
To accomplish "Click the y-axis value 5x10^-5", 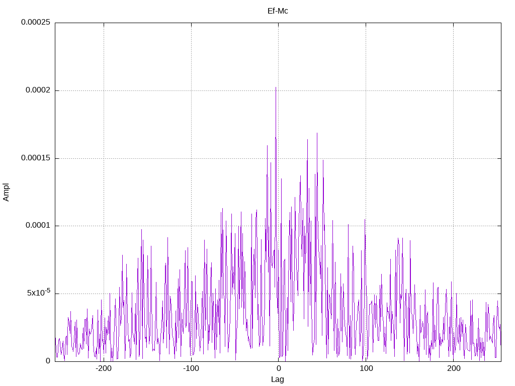I will click(39, 293).
